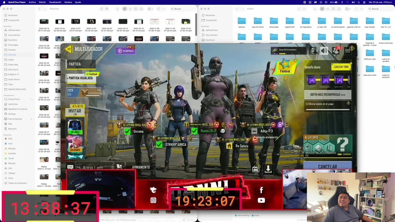
Task: Open the balance folder
Action: point(242,23)
